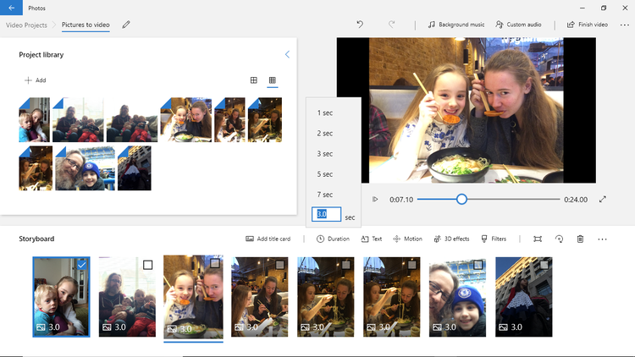Open 3D effects
Viewport: 635px width, 357px height.
coord(451,239)
